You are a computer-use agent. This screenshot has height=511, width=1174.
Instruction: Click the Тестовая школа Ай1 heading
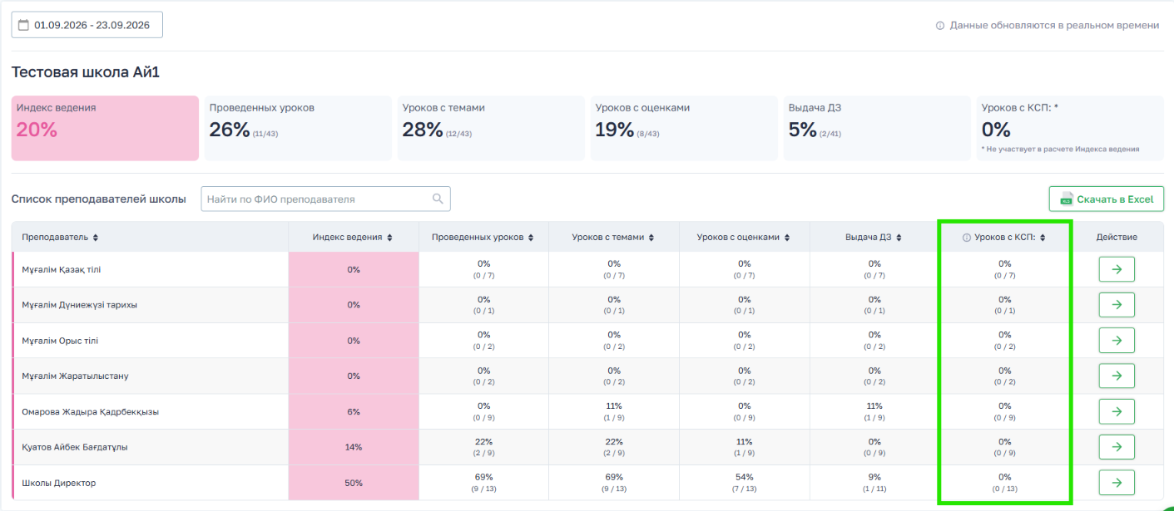[x=86, y=72]
